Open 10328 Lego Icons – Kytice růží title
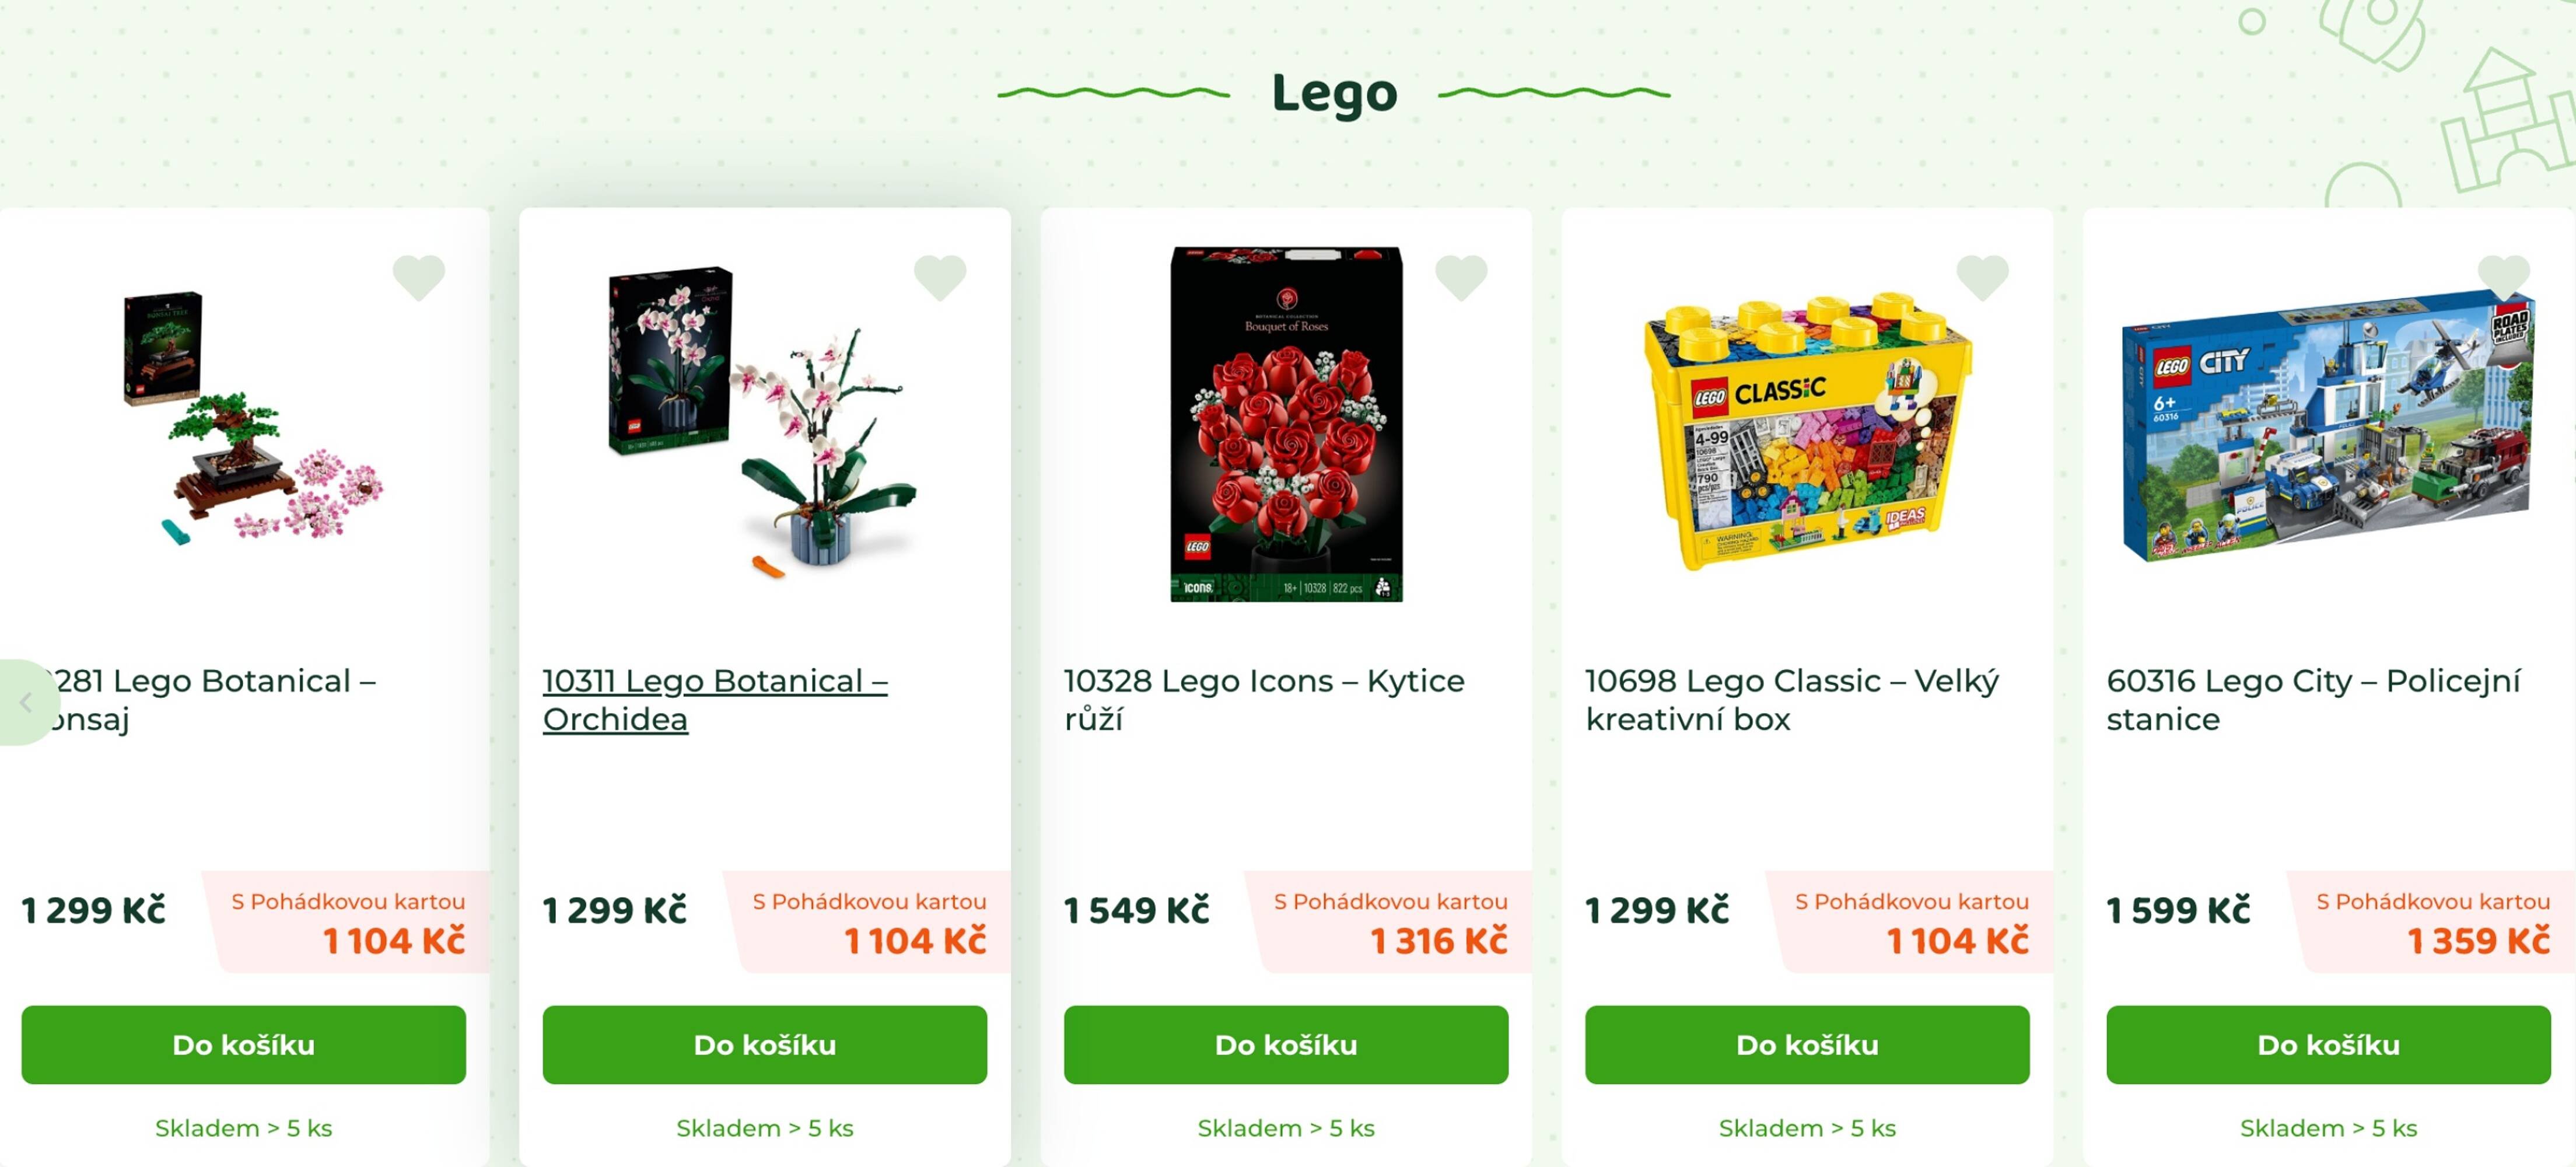 pos(1263,699)
